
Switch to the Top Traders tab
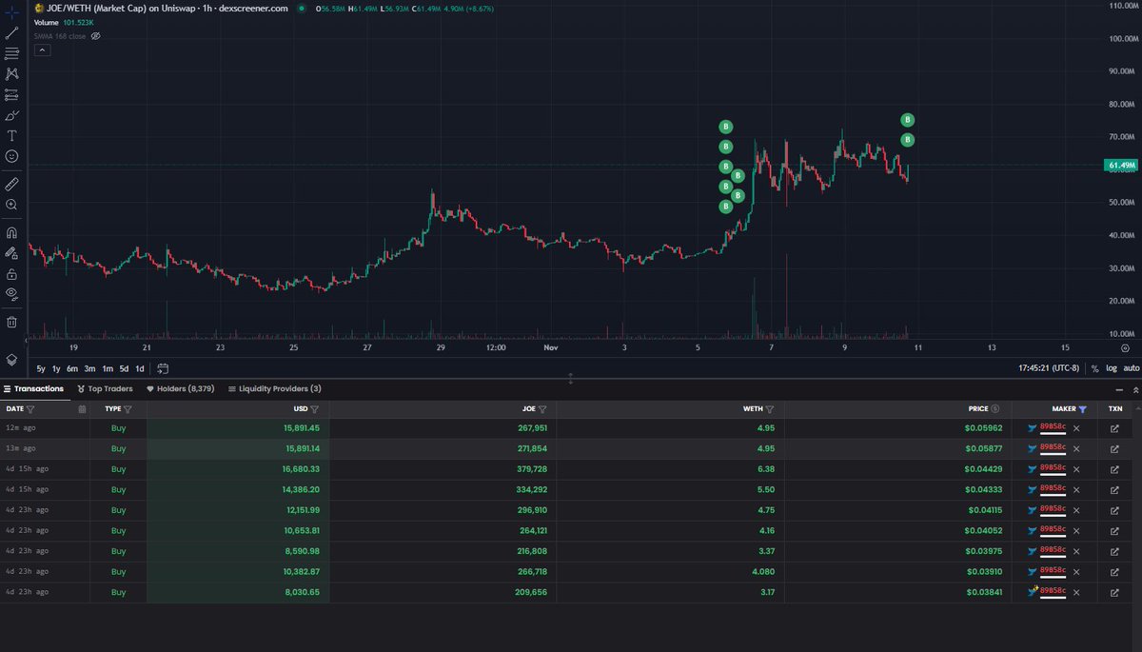coord(105,388)
